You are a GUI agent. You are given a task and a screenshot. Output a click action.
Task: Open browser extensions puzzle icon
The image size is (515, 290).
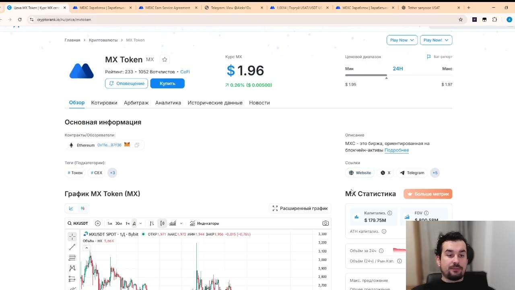click(494, 19)
